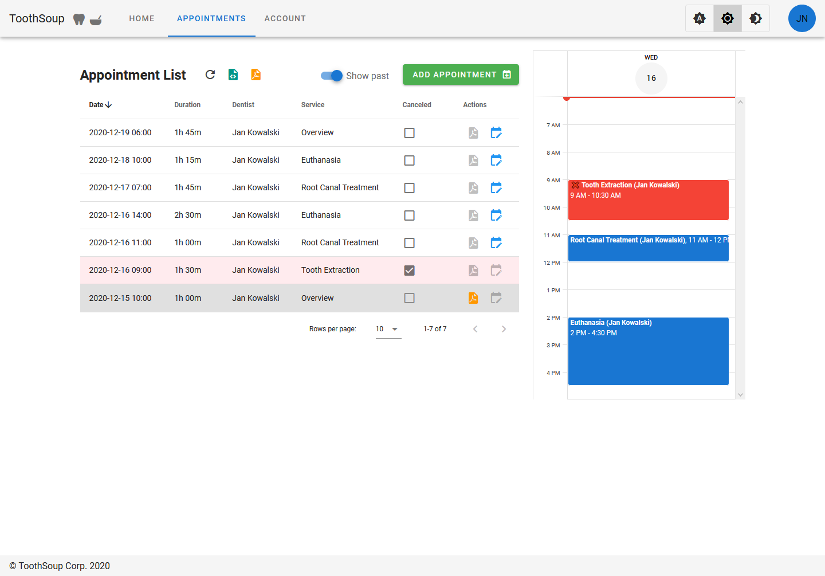This screenshot has height=576, width=825.
Task: Edit the 2020-12-16 14:00 appointment
Action: 496,215
